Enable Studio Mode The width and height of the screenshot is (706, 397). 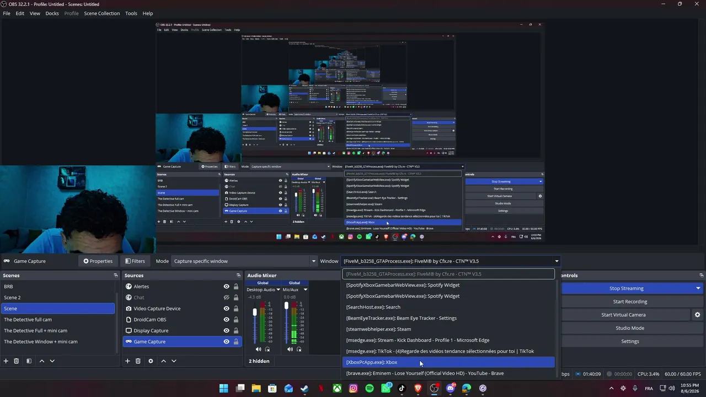pos(630,328)
